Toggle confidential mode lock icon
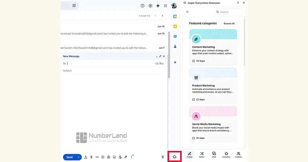 (x=120, y=157)
